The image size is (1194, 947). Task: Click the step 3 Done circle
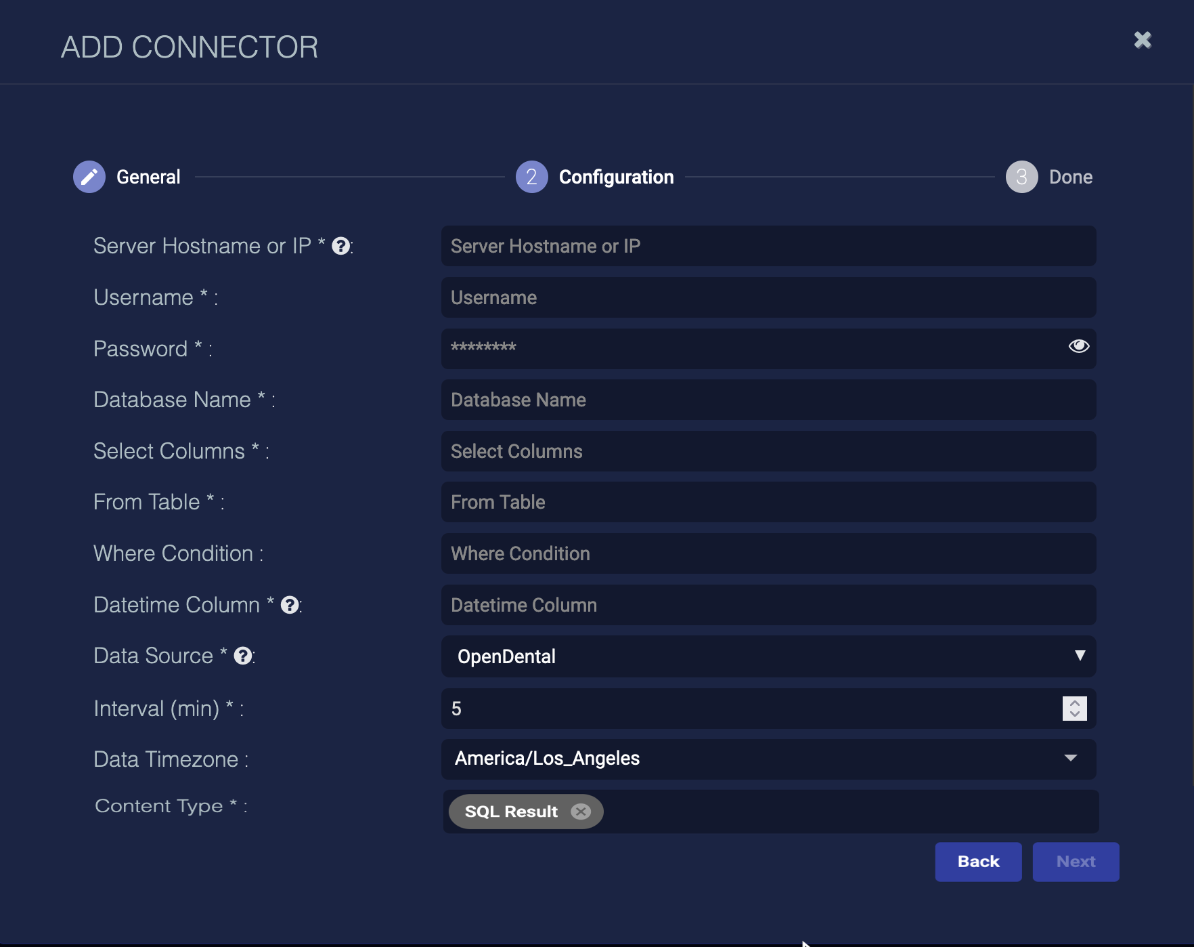tap(1021, 177)
